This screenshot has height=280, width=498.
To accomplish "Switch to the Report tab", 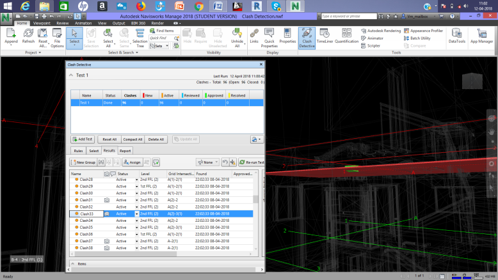I will [x=125, y=151].
